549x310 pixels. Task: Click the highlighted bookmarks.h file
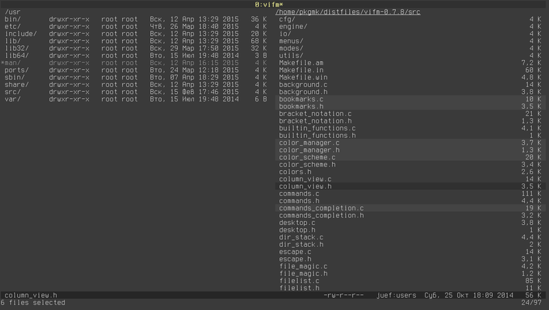point(410,106)
